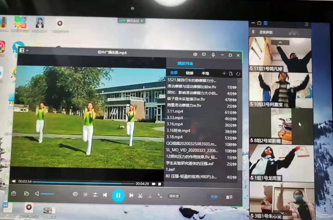The width and height of the screenshot is (333, 220).
Task: Expand the player menu dropdown at top-left
Action: point(24,50)
